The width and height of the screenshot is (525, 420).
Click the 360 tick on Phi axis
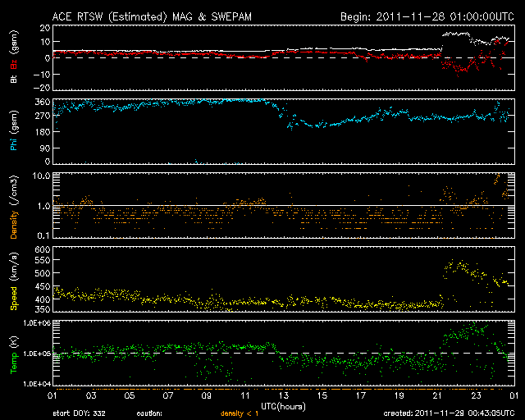pos(43,102)
